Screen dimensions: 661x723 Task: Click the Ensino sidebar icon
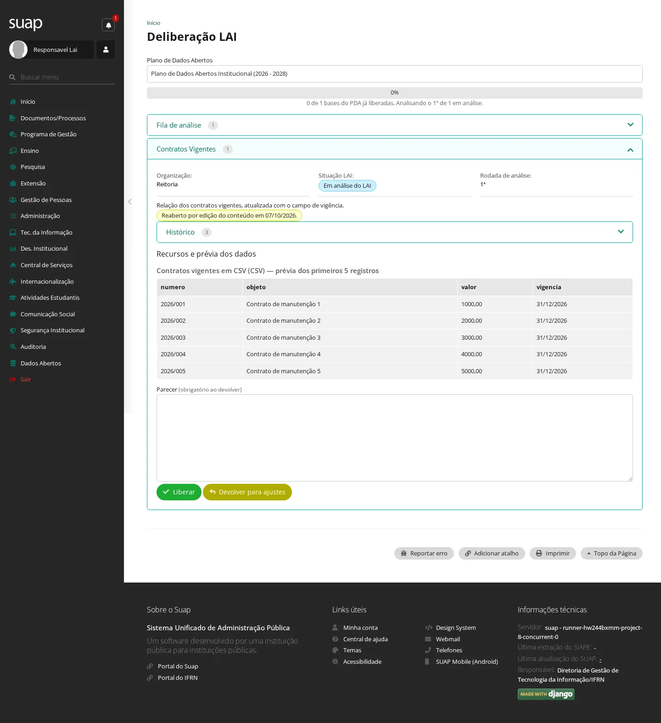(x=13, y=151)
